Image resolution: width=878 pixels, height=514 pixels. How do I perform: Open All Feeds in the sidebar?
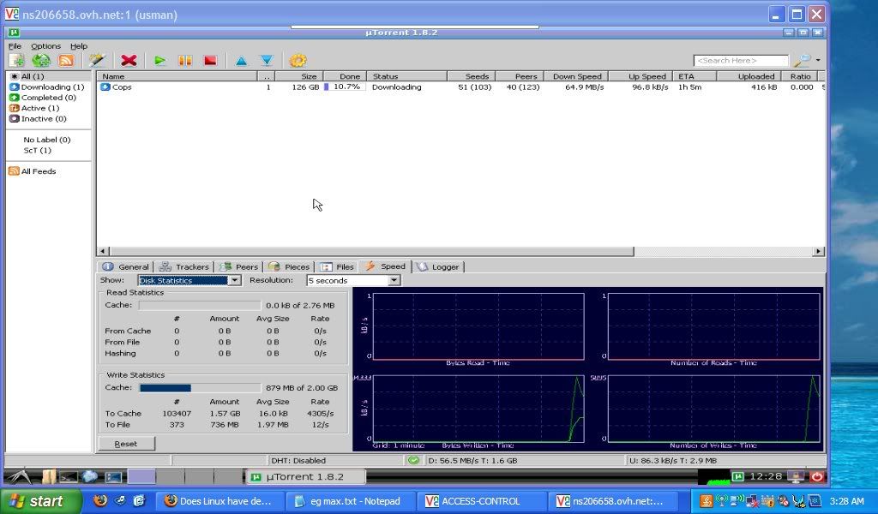[x=33, y=171]
